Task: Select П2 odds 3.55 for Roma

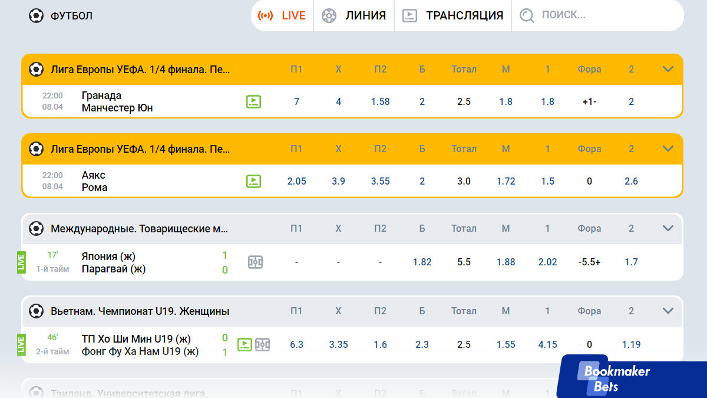Action: (380, 181)
